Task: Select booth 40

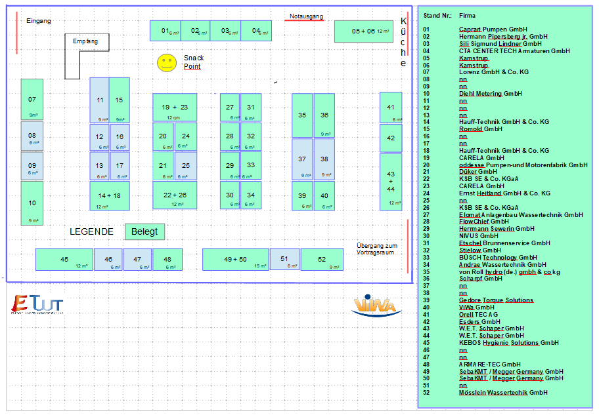Action: (324, 196)
